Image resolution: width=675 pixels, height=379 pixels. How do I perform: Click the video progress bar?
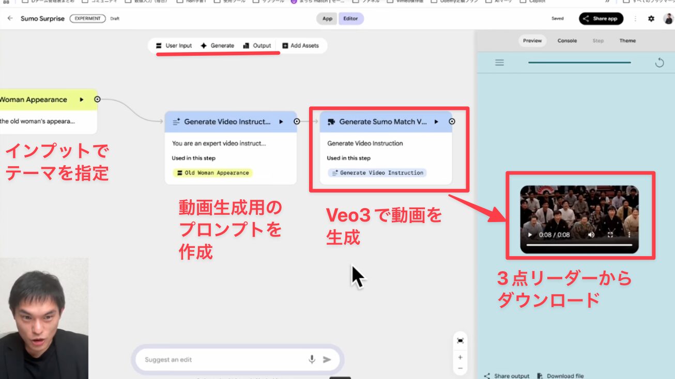point(579,245)
